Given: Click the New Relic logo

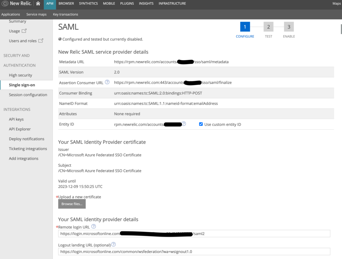Looking at the screenshot, I should pos(17,3).
